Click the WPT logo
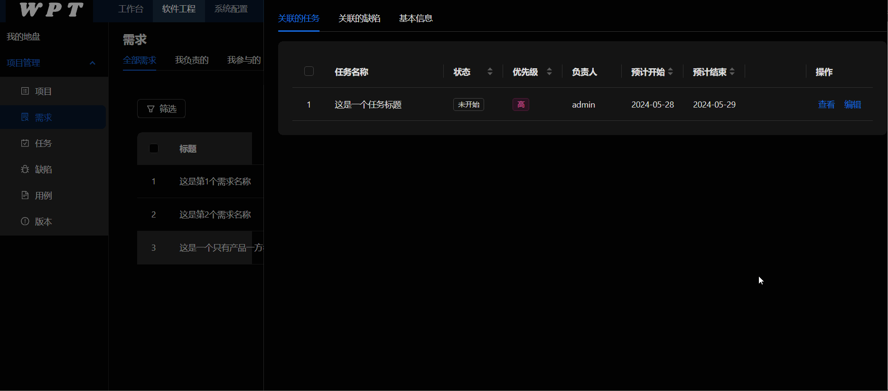 [x=51, y=9]
